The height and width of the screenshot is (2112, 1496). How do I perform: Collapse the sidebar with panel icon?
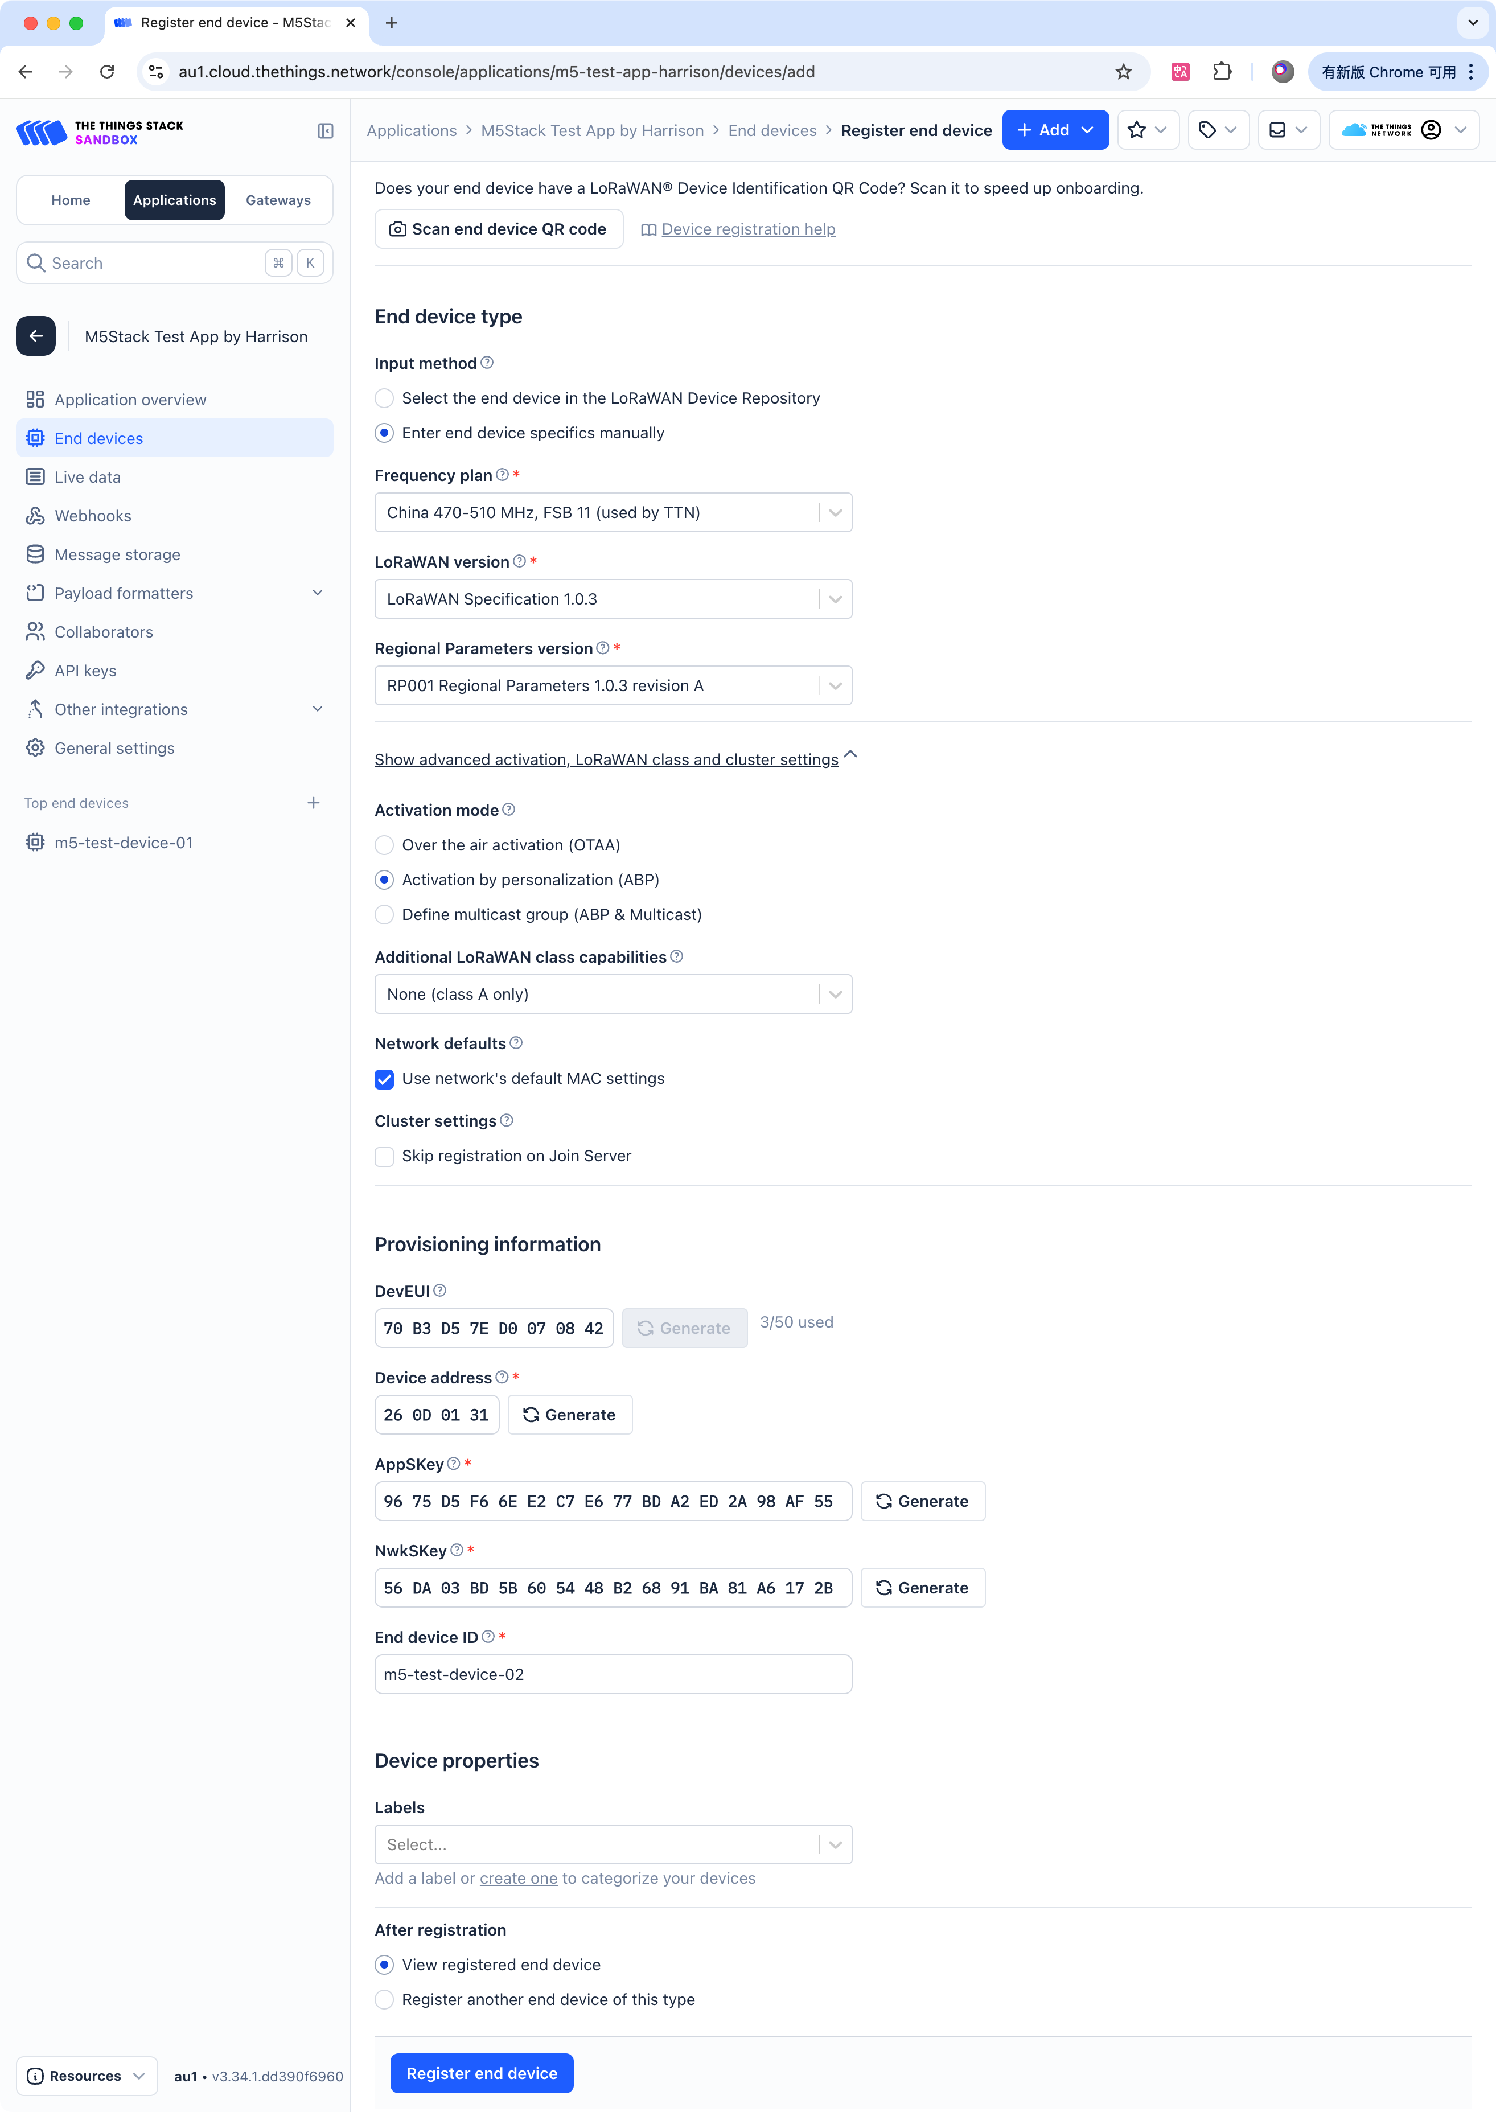[x=325, y=131]
